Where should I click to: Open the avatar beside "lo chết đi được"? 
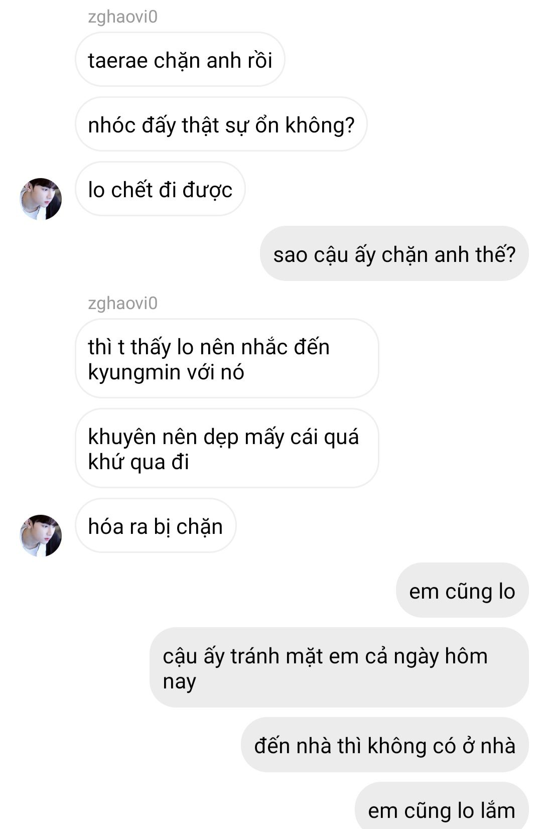point(41,199)
